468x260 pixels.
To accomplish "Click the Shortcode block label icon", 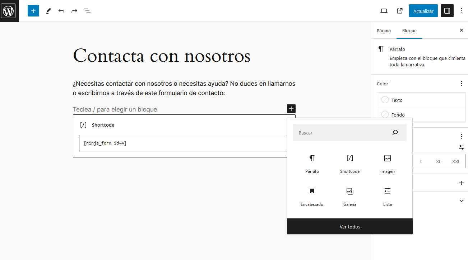I will click(83, 125).
